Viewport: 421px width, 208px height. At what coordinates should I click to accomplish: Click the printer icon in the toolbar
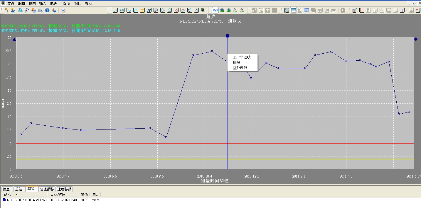(63, 10)
